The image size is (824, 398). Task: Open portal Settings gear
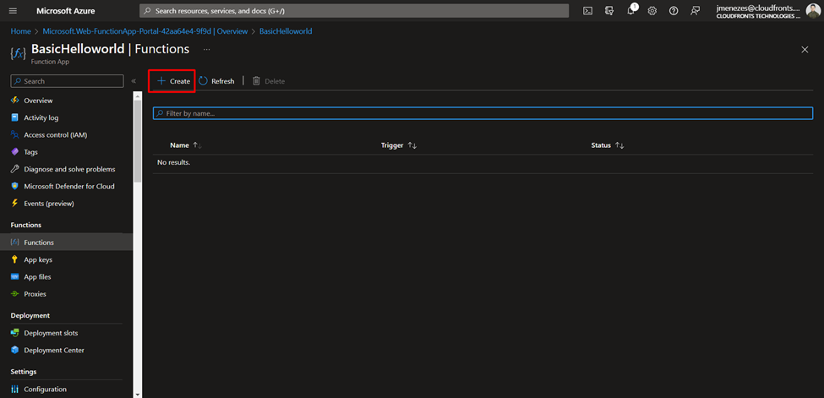652,10
